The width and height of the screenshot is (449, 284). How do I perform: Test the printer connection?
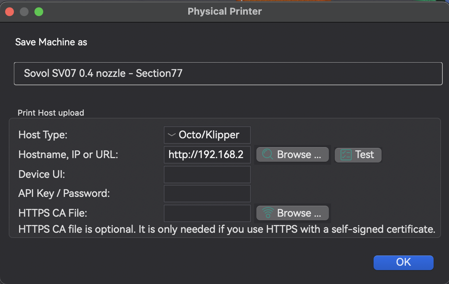[358, 154]
